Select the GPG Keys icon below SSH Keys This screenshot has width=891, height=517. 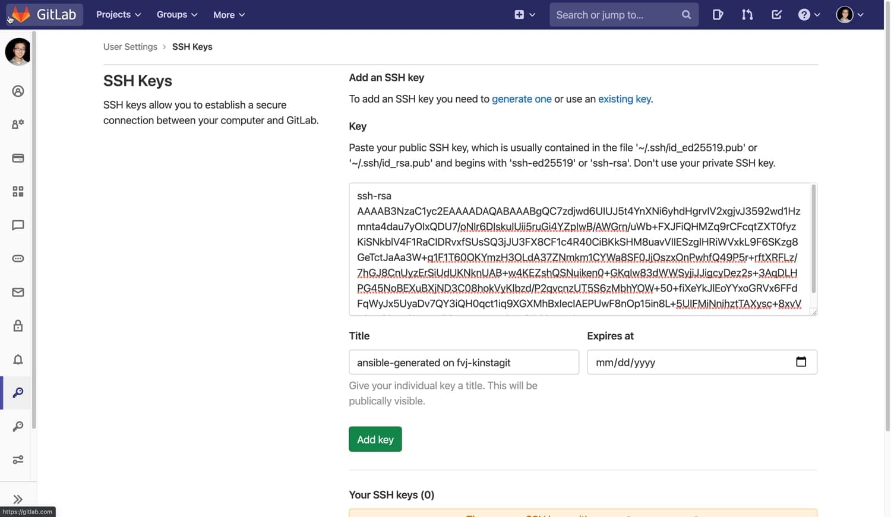[x=17, y=426]
